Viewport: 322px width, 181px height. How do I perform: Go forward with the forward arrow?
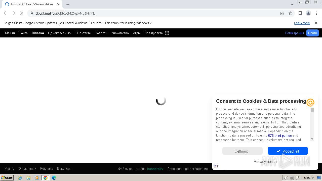pyautogui.click(x=14, y=13)
